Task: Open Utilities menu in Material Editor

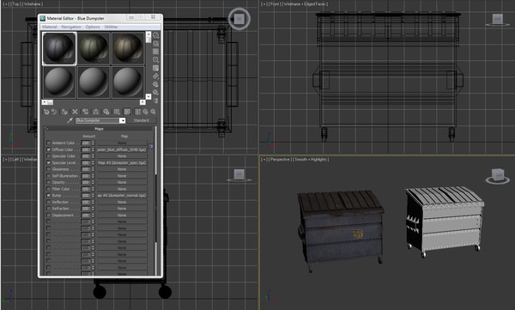Action: click(x=111, y=27)
